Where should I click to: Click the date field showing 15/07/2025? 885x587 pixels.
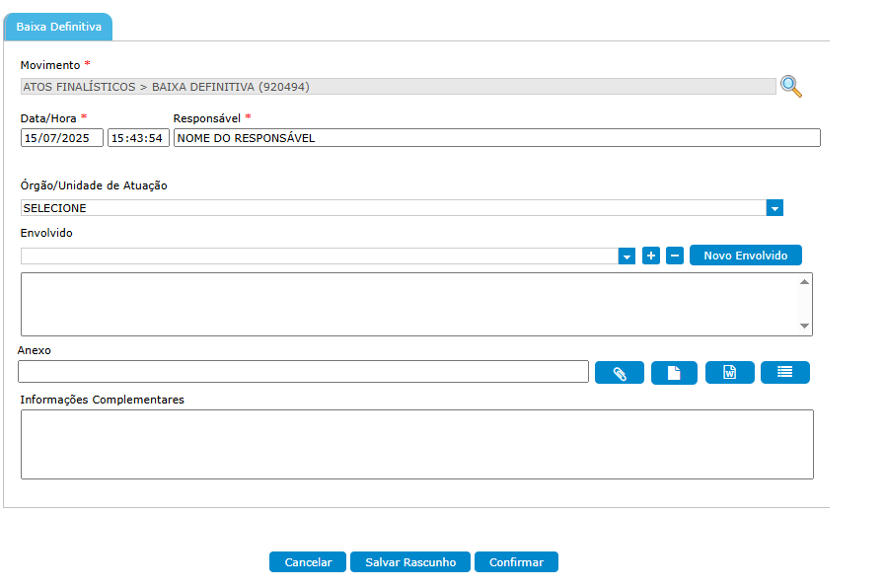(61, 138)
